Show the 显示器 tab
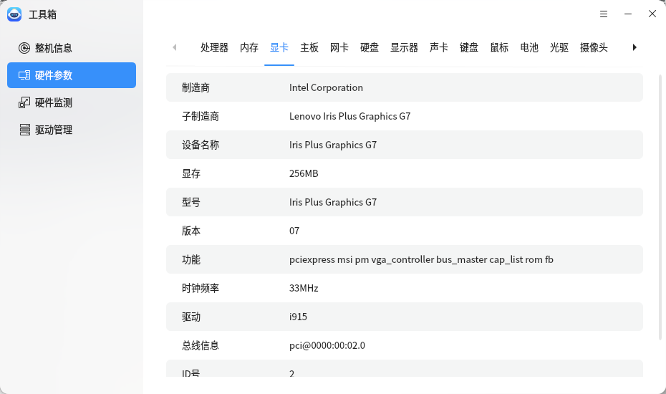This screenshot has width=666, height=394. tap(404, 47)
